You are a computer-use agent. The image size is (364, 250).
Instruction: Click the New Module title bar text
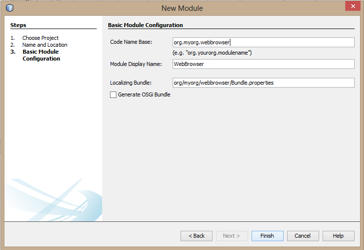[182, 8]
